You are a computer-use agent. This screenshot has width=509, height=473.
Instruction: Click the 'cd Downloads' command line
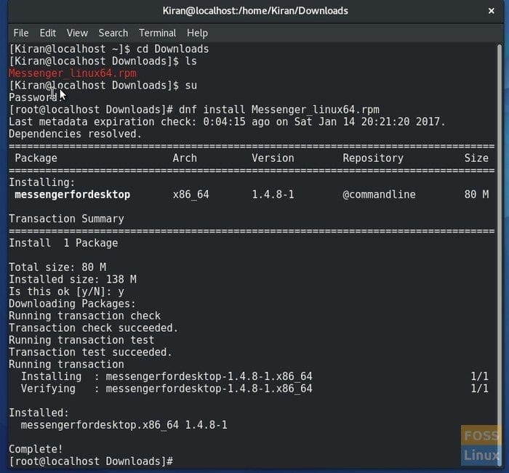click(109, 49)
